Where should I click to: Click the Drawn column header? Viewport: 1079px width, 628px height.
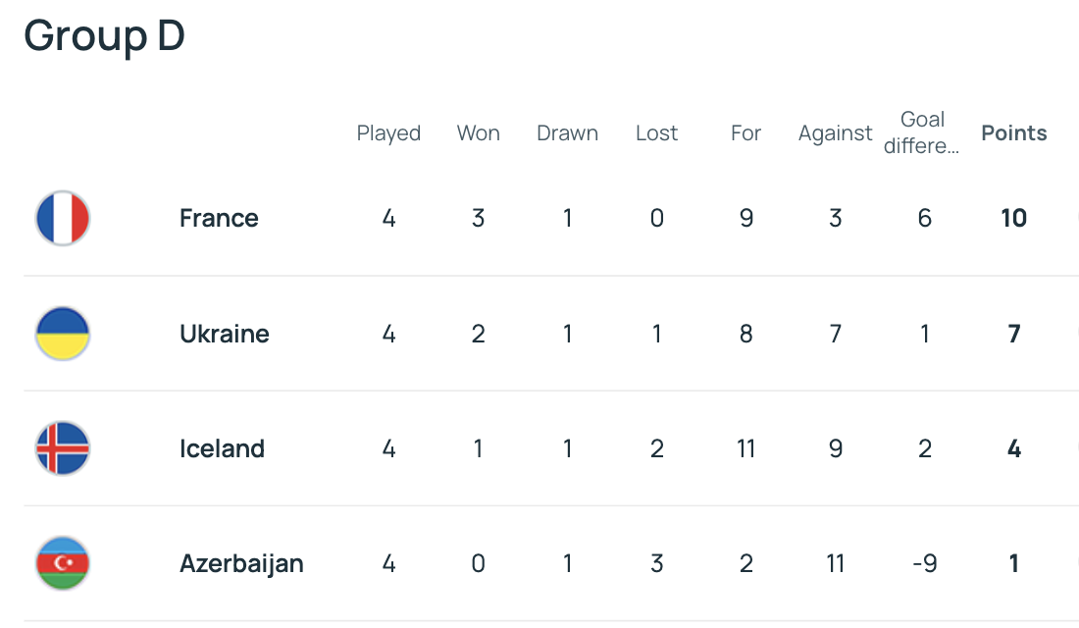click(567, 133)
